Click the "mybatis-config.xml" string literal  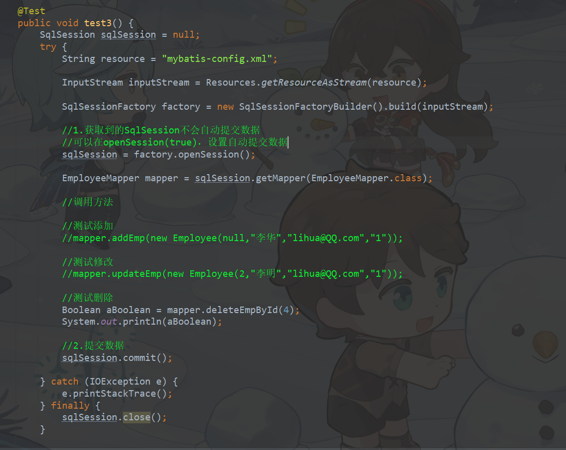(x=217, y=59)
